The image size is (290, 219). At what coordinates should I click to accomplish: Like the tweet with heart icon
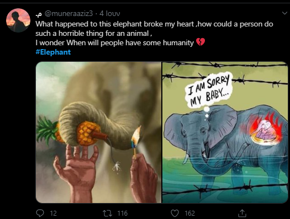pos(175,213)
